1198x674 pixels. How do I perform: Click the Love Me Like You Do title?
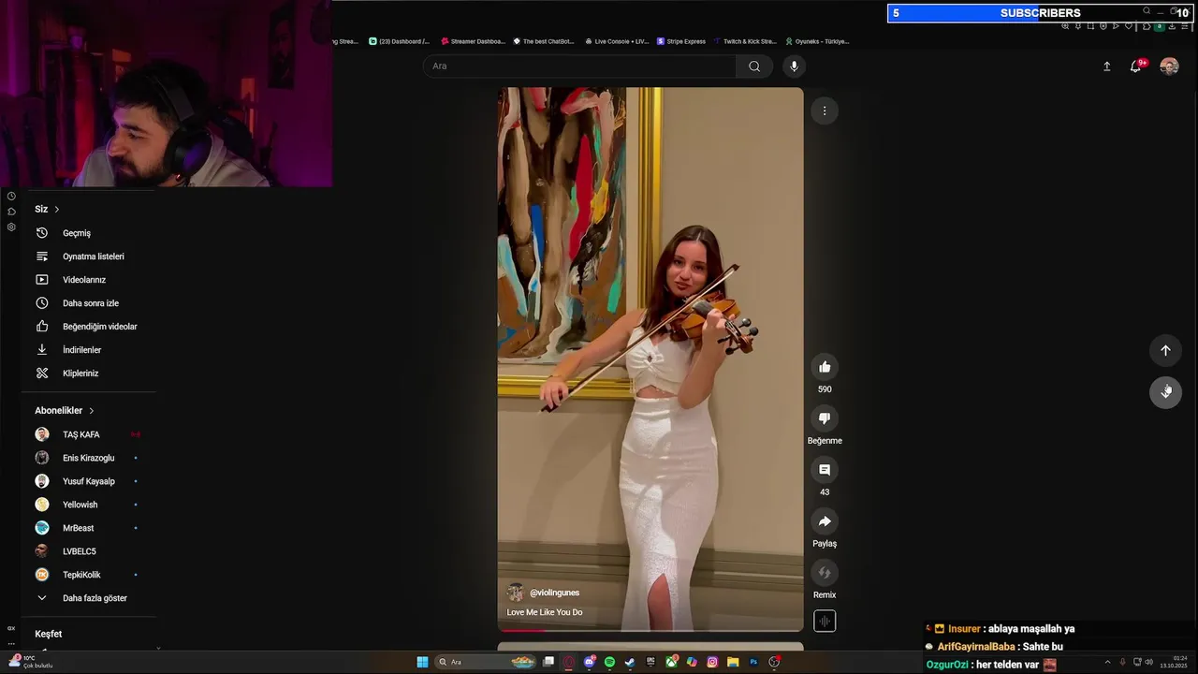(x=545, y=612)
